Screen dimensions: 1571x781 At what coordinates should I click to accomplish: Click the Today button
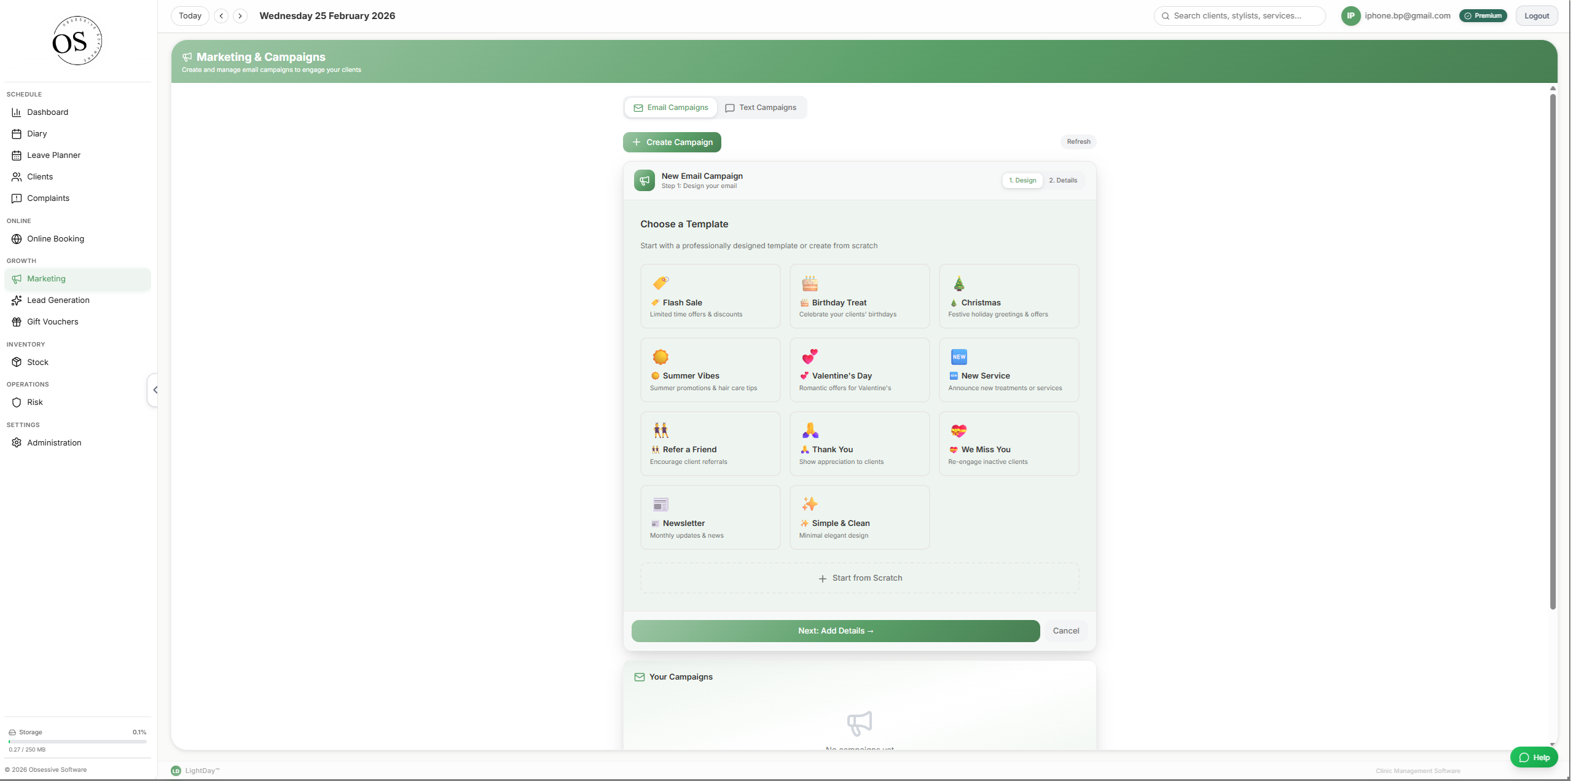pyautogui.click(x=190, y=16)
